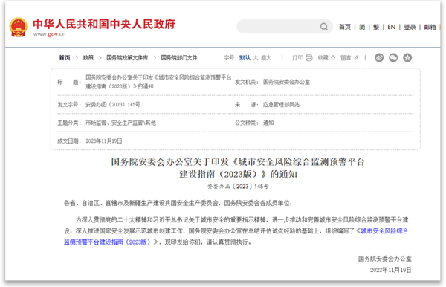
Task: Switch to traditional Chinese with 繁
Action: point(376,27)
